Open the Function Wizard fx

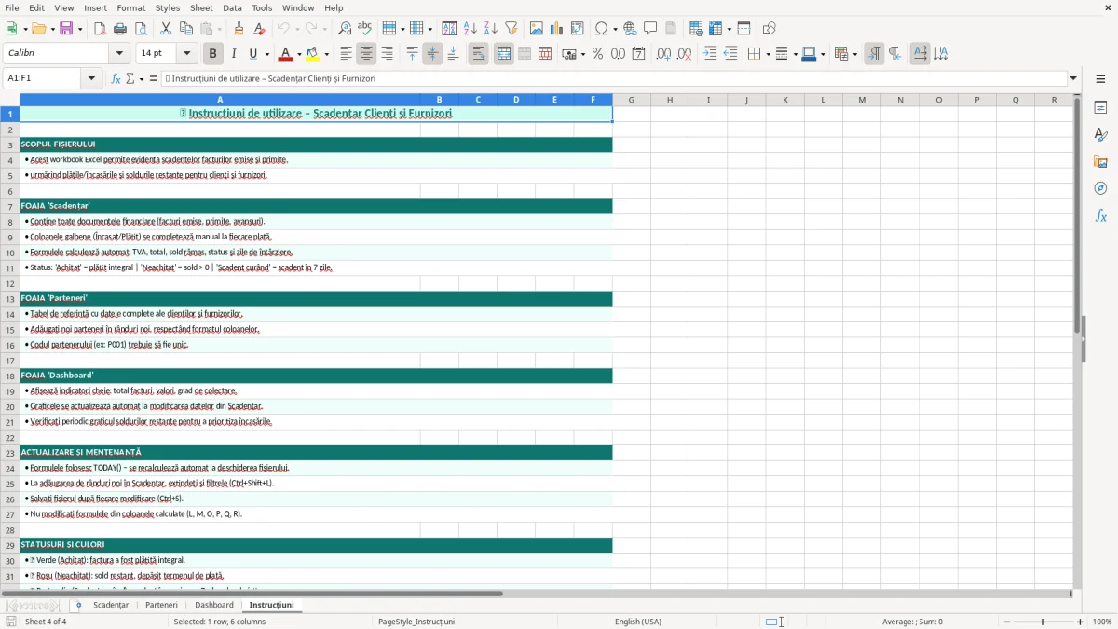[x=116, y=78]
